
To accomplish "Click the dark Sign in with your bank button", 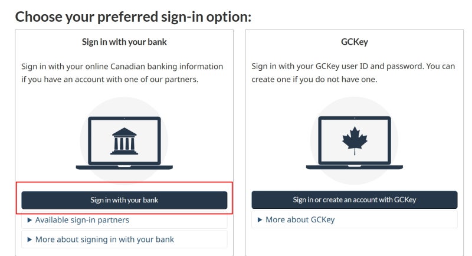I will coord(124,200).
